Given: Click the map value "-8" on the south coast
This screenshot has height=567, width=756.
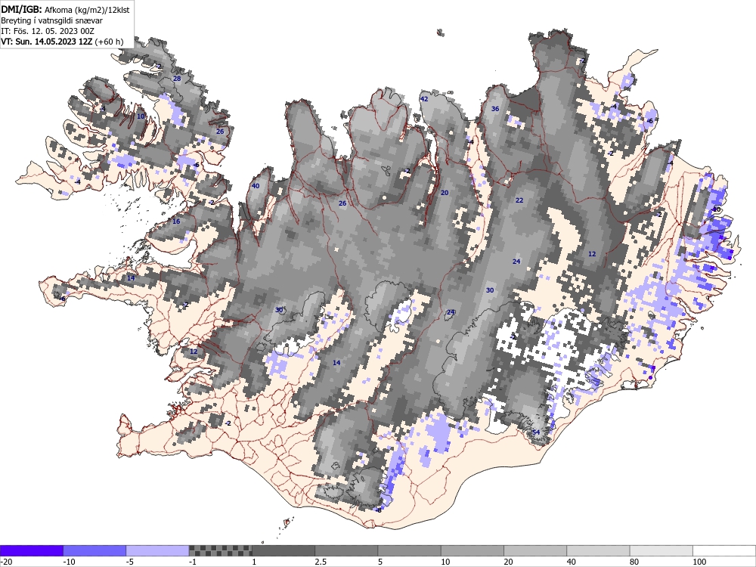Looking at the screenshot, I should pyautogui.click(x=379, y=510).
